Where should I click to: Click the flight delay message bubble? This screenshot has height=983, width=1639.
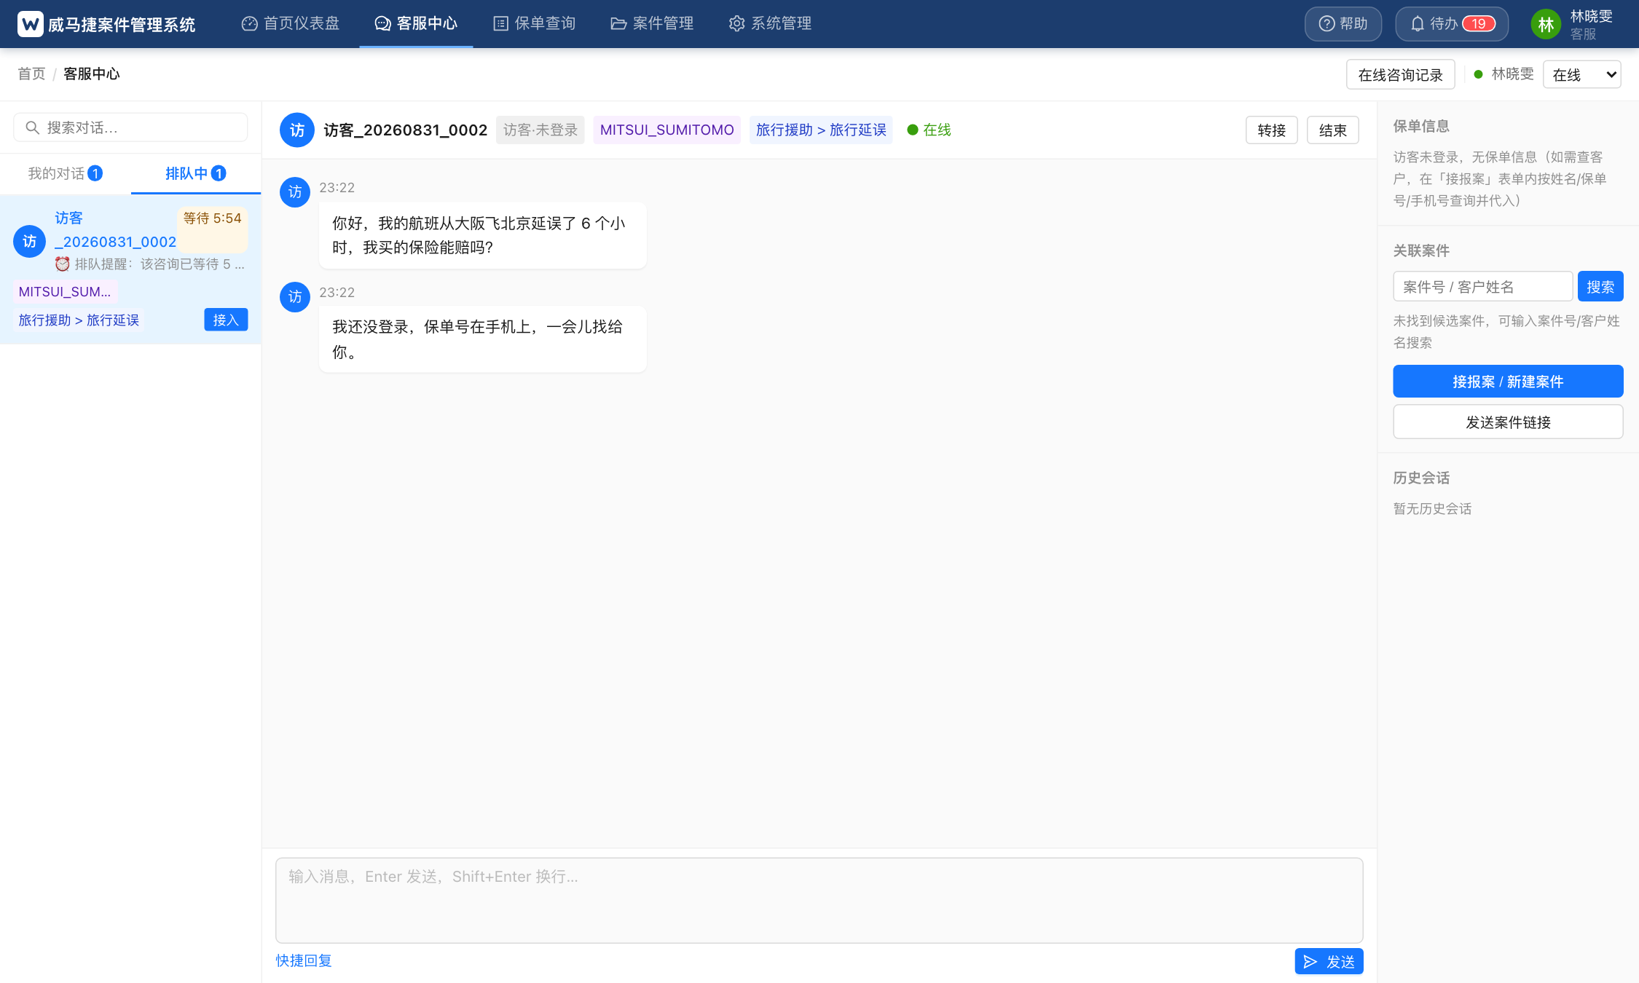tap(483, 235)
